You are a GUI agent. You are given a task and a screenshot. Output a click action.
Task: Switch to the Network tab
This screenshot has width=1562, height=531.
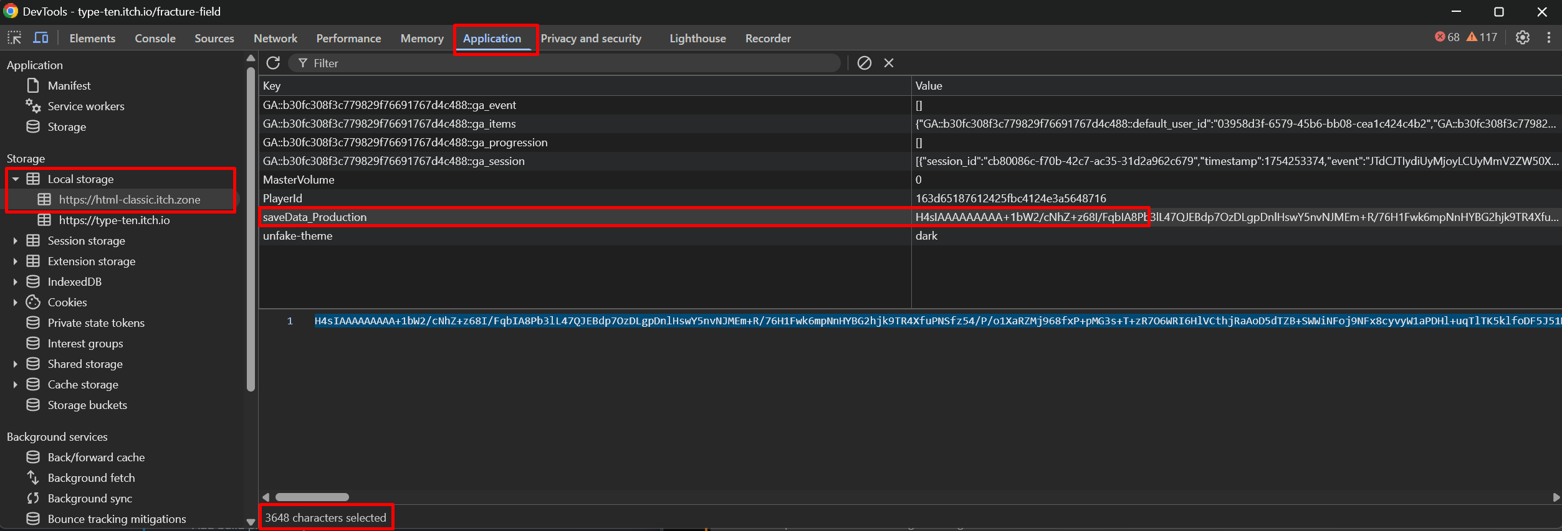point(276,38)
